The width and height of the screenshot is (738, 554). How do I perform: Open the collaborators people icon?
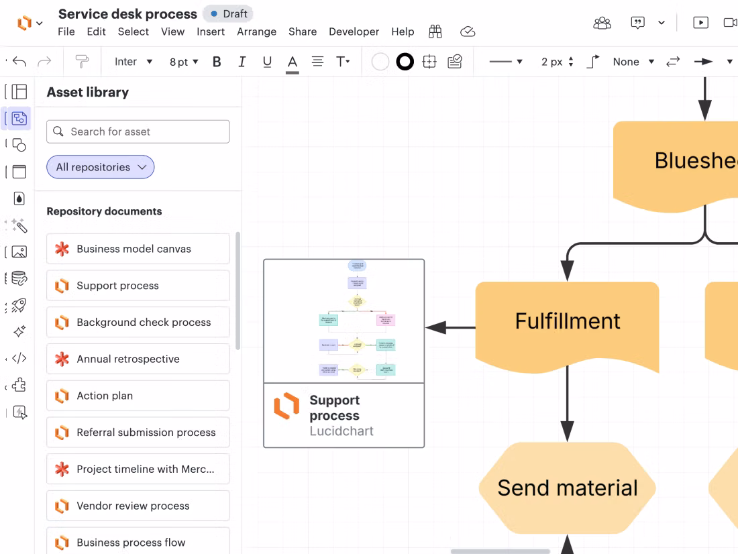pos(602,23)
